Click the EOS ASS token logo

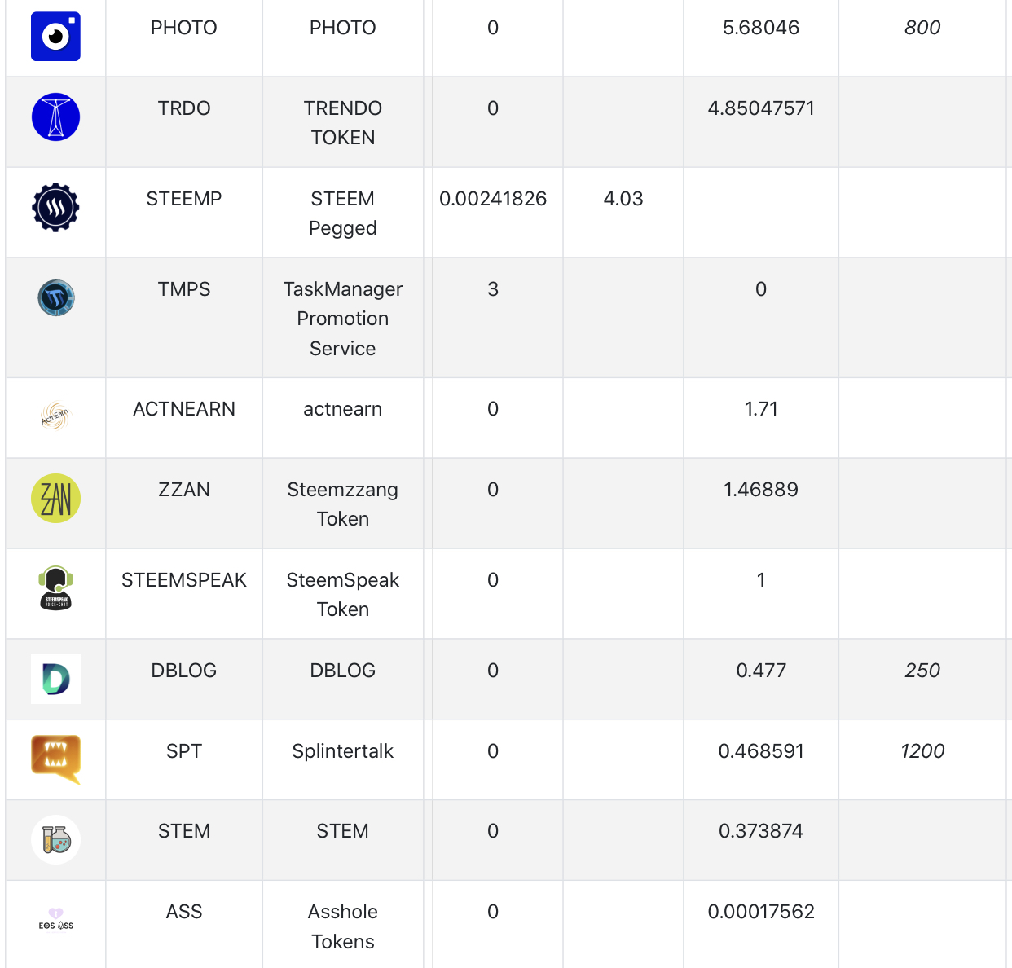coord(55,920)
